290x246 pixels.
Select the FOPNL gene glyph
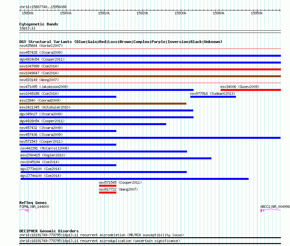tap(24, 210)
